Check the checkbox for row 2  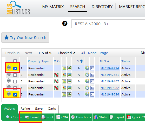pyautogui.click(x=15, y=75)
